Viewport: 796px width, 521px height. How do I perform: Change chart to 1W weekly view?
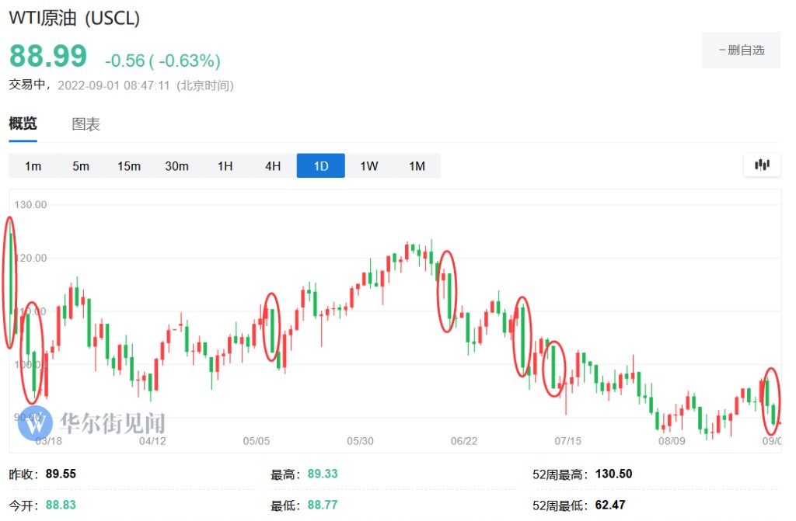coord(368,166)
